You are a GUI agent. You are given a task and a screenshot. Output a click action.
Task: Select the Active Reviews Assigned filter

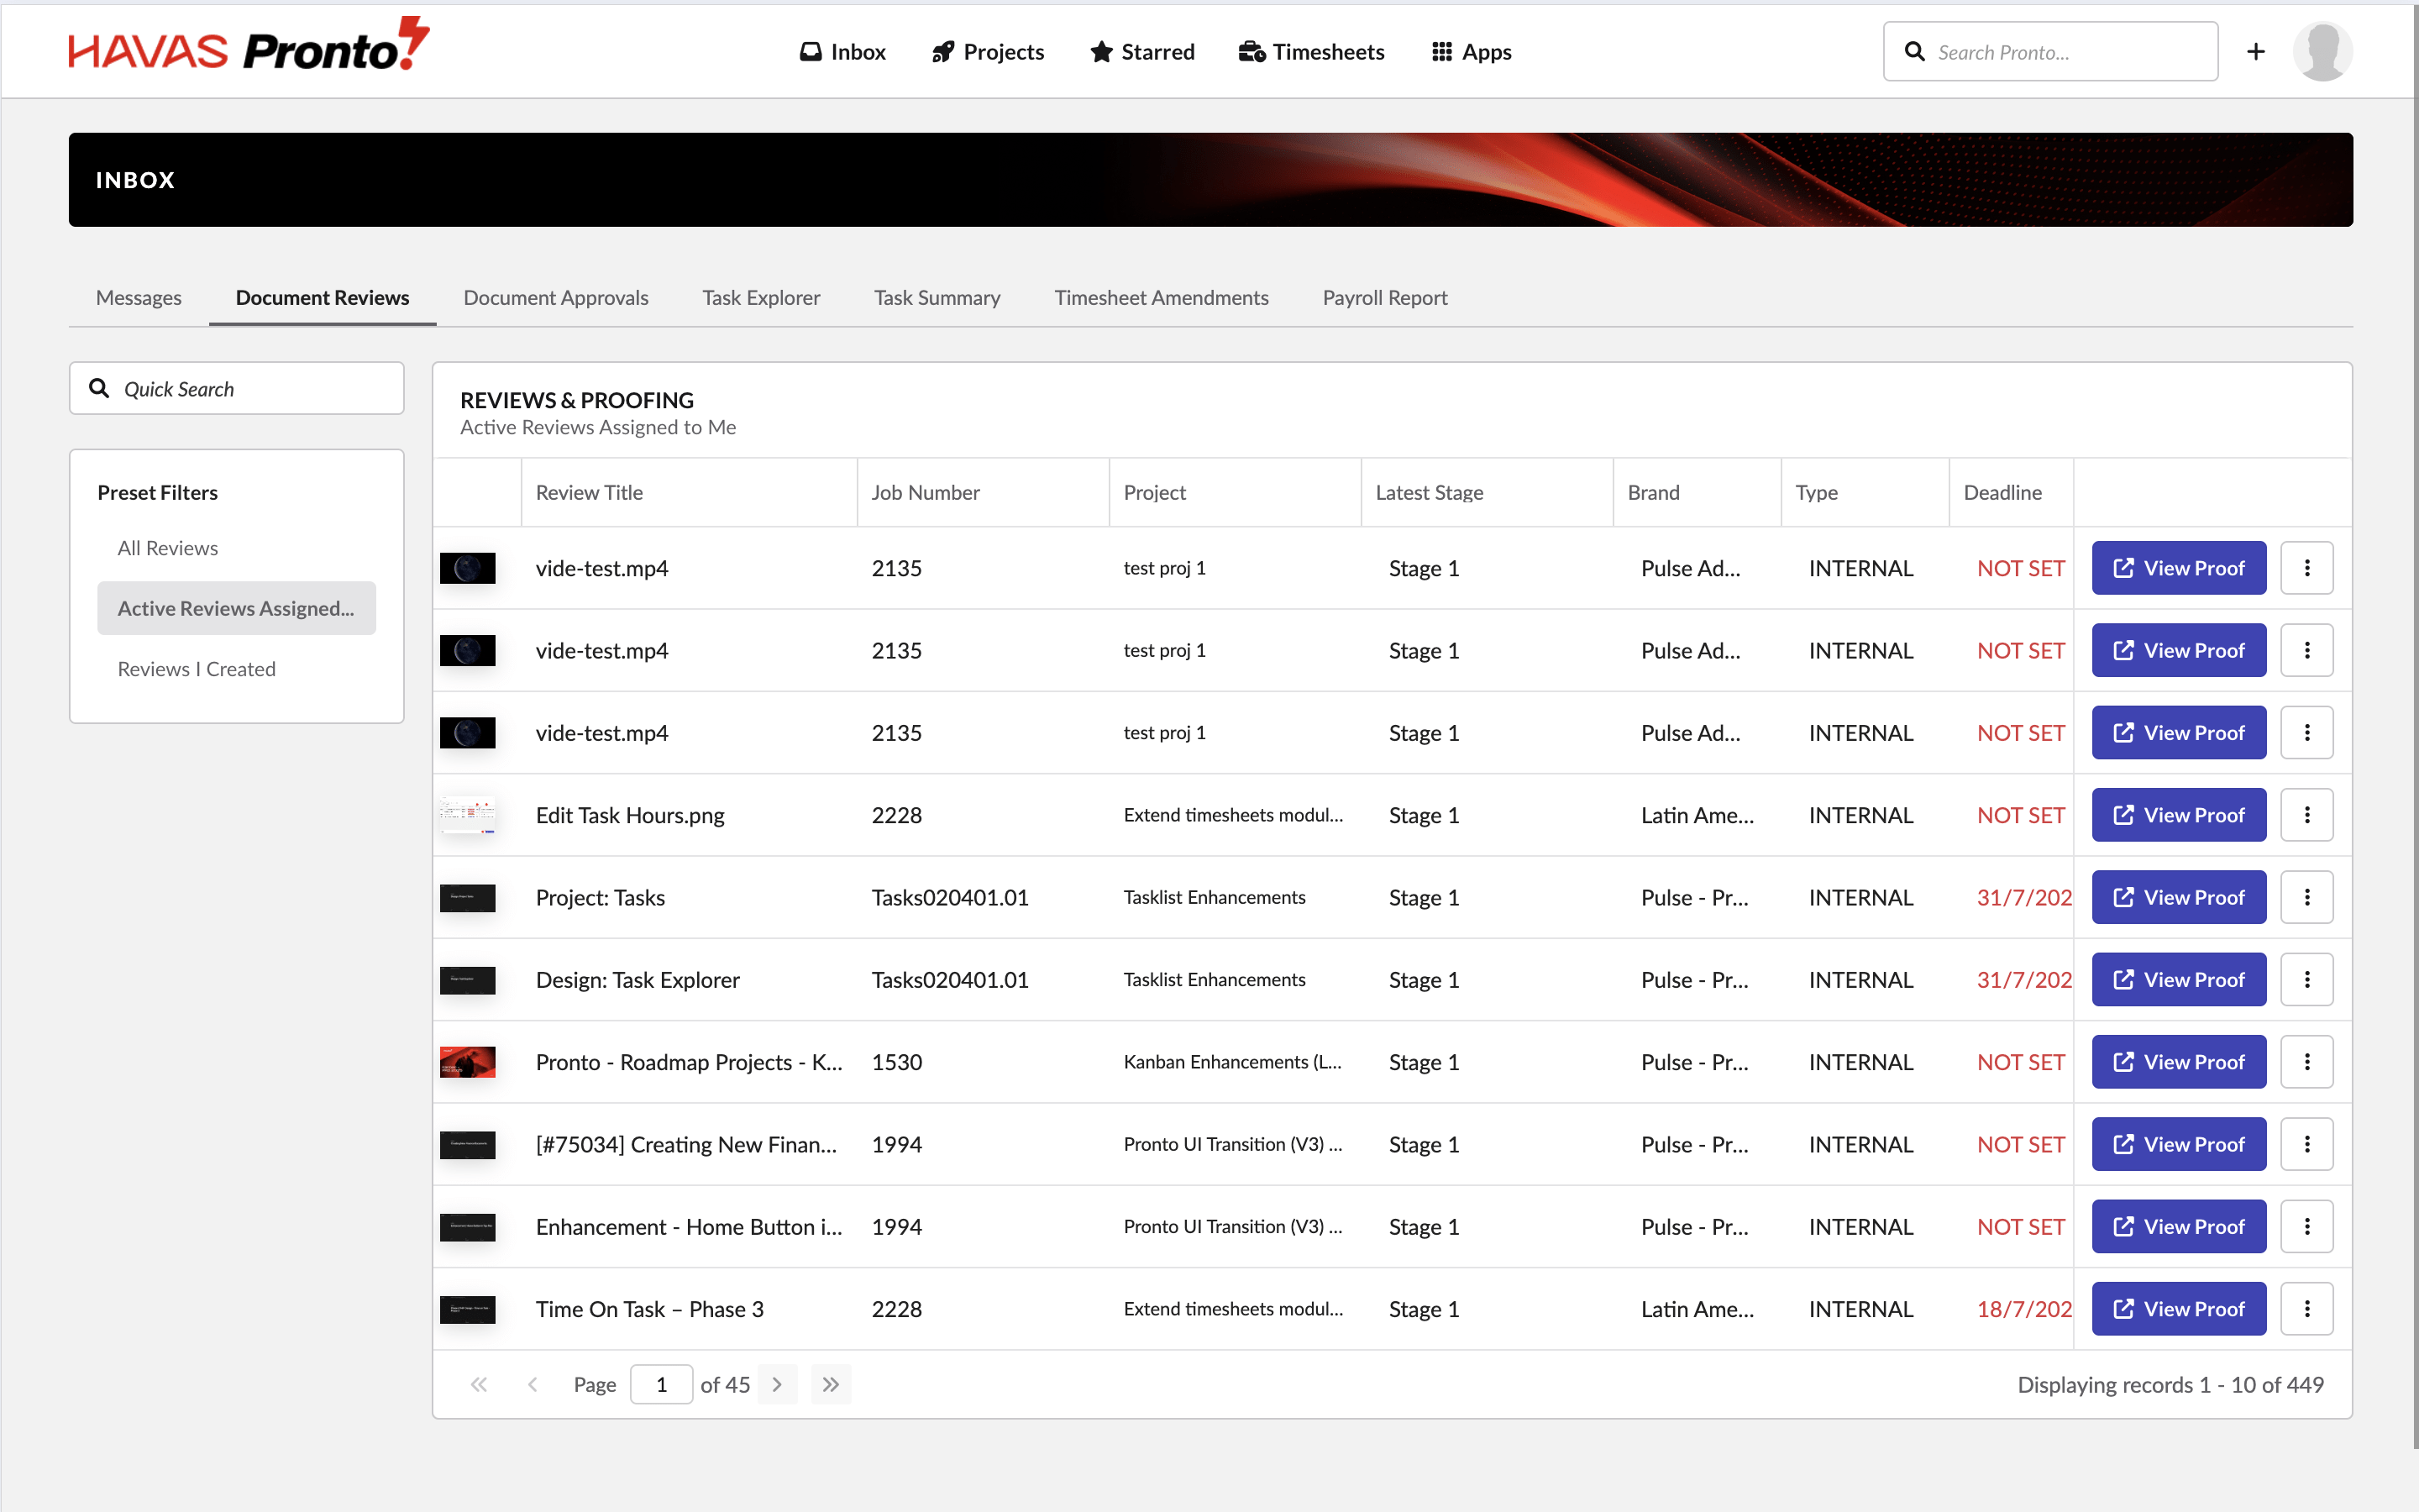(x=237, y=608)
